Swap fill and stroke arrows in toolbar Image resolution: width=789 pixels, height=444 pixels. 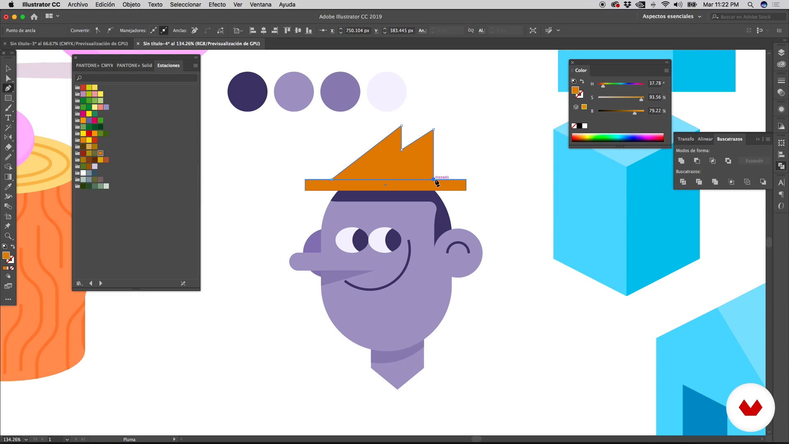point(13,247)
